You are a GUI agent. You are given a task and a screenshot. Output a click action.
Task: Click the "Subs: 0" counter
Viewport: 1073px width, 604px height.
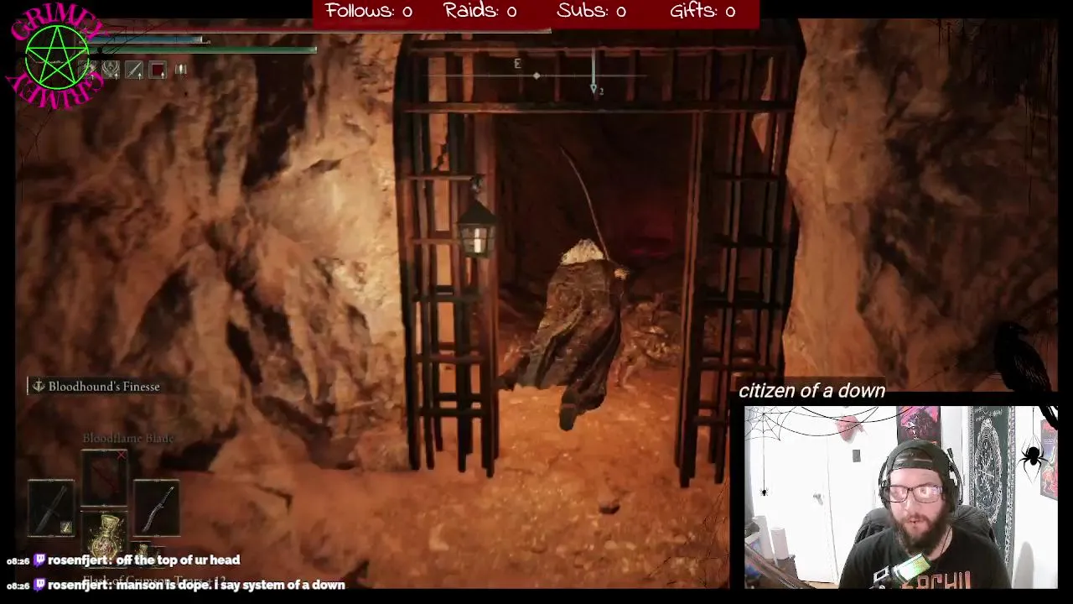[591, 11]
